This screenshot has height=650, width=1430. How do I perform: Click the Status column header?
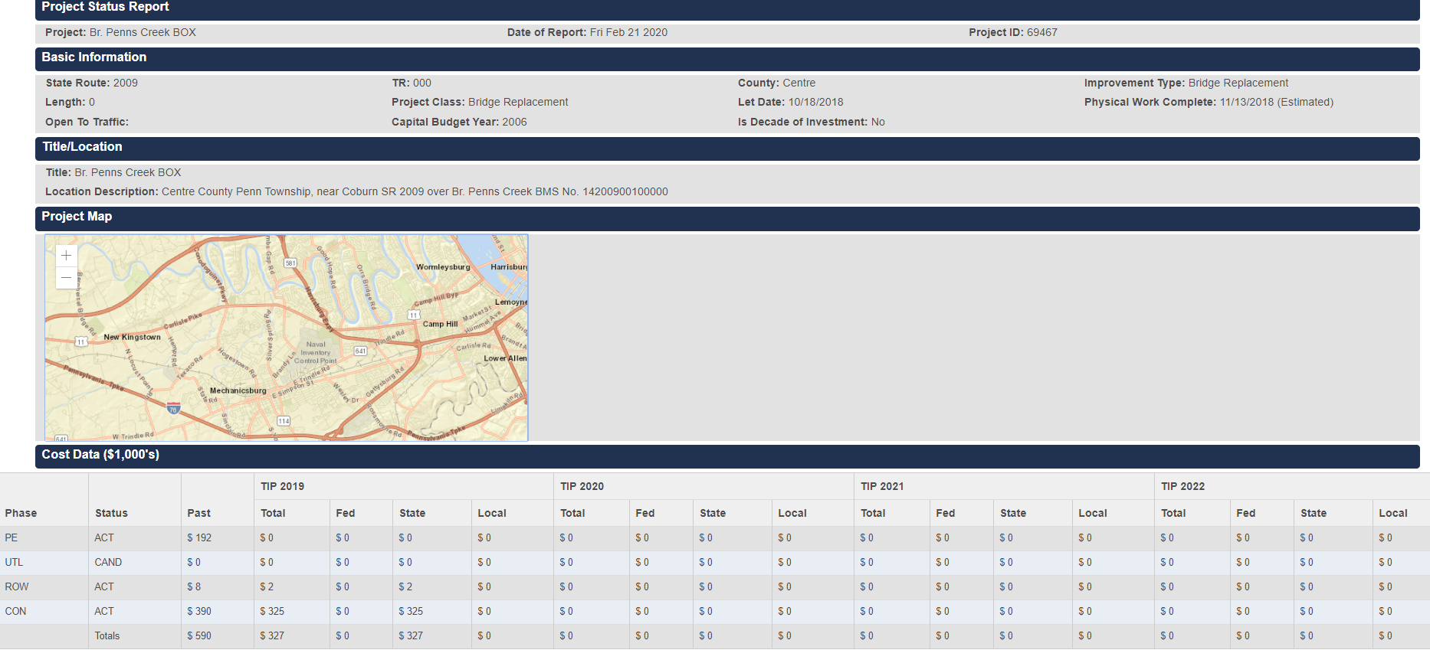(111, 513)
